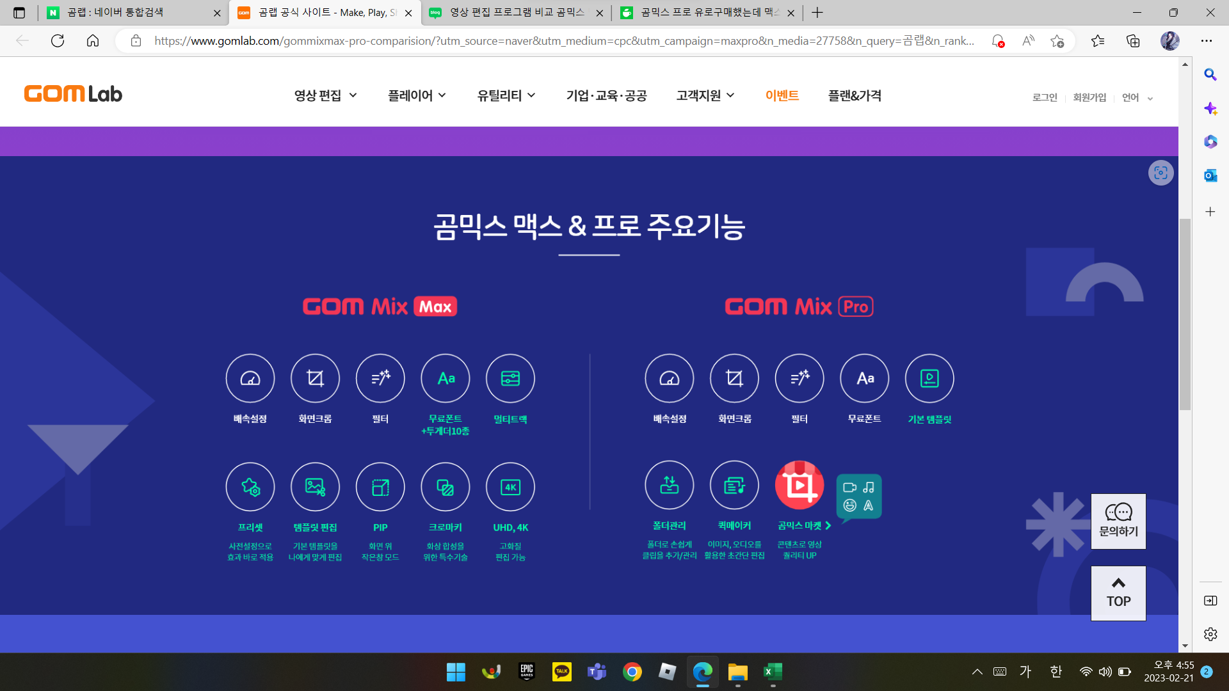This screenshot has height=691, width=1229.
Task: Click the red 곰믹스 마켓 icon
Action: (799, 485)
